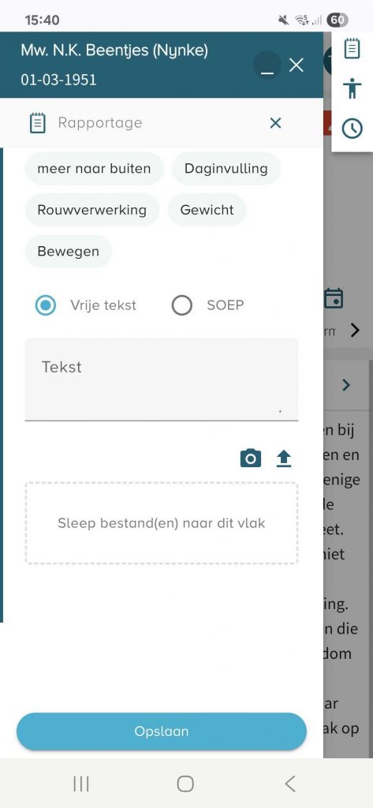
Task: Open the clock history icon in side panel
Action: point(352,128)
